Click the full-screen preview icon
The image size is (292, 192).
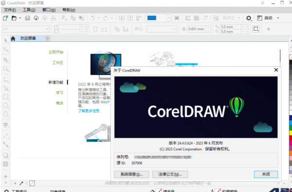(x=177, y=18)
